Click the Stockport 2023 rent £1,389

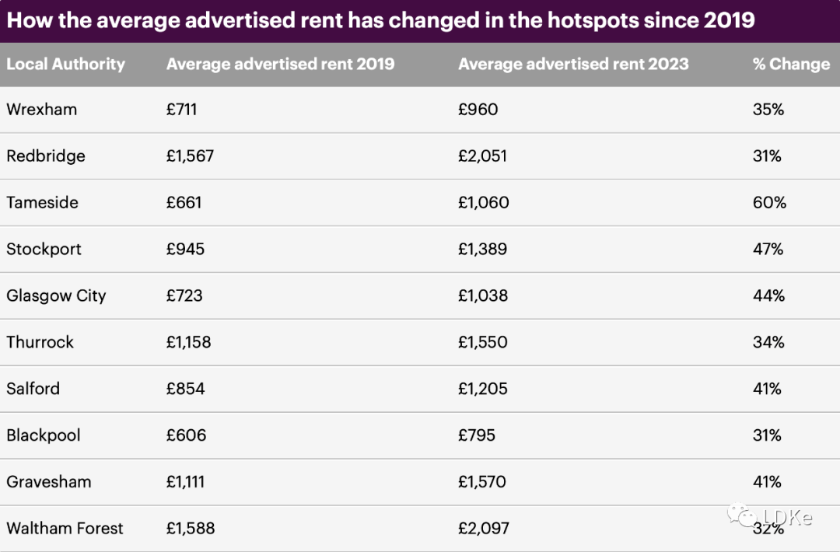point(483,249)
